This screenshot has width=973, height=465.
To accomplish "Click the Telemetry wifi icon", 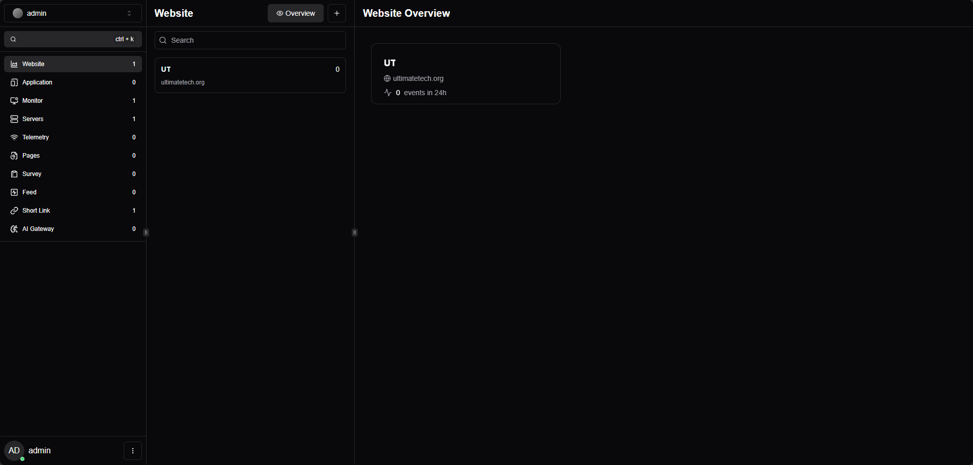I will tap(14, 137).
